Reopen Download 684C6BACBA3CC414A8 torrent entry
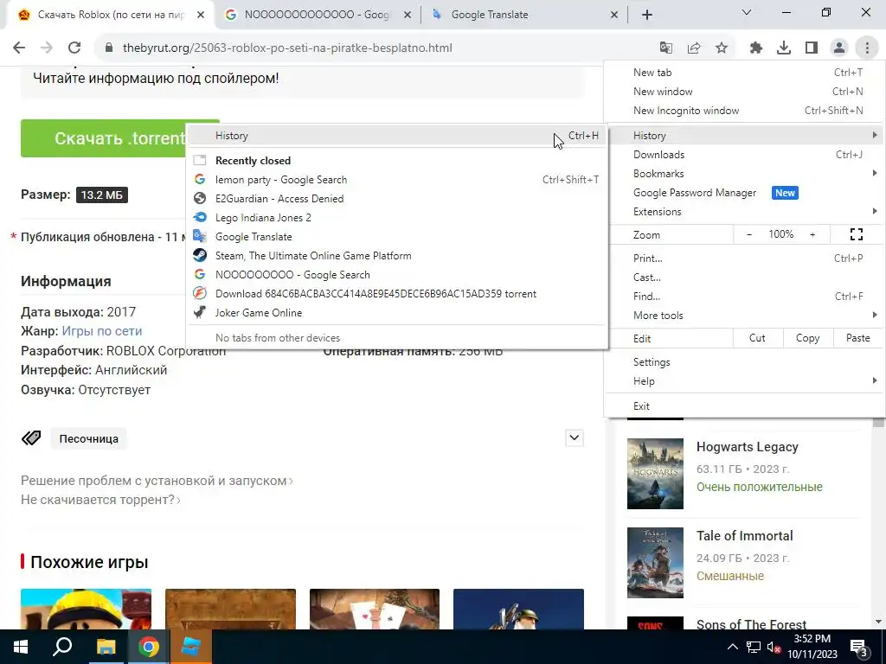 (396, 294)
